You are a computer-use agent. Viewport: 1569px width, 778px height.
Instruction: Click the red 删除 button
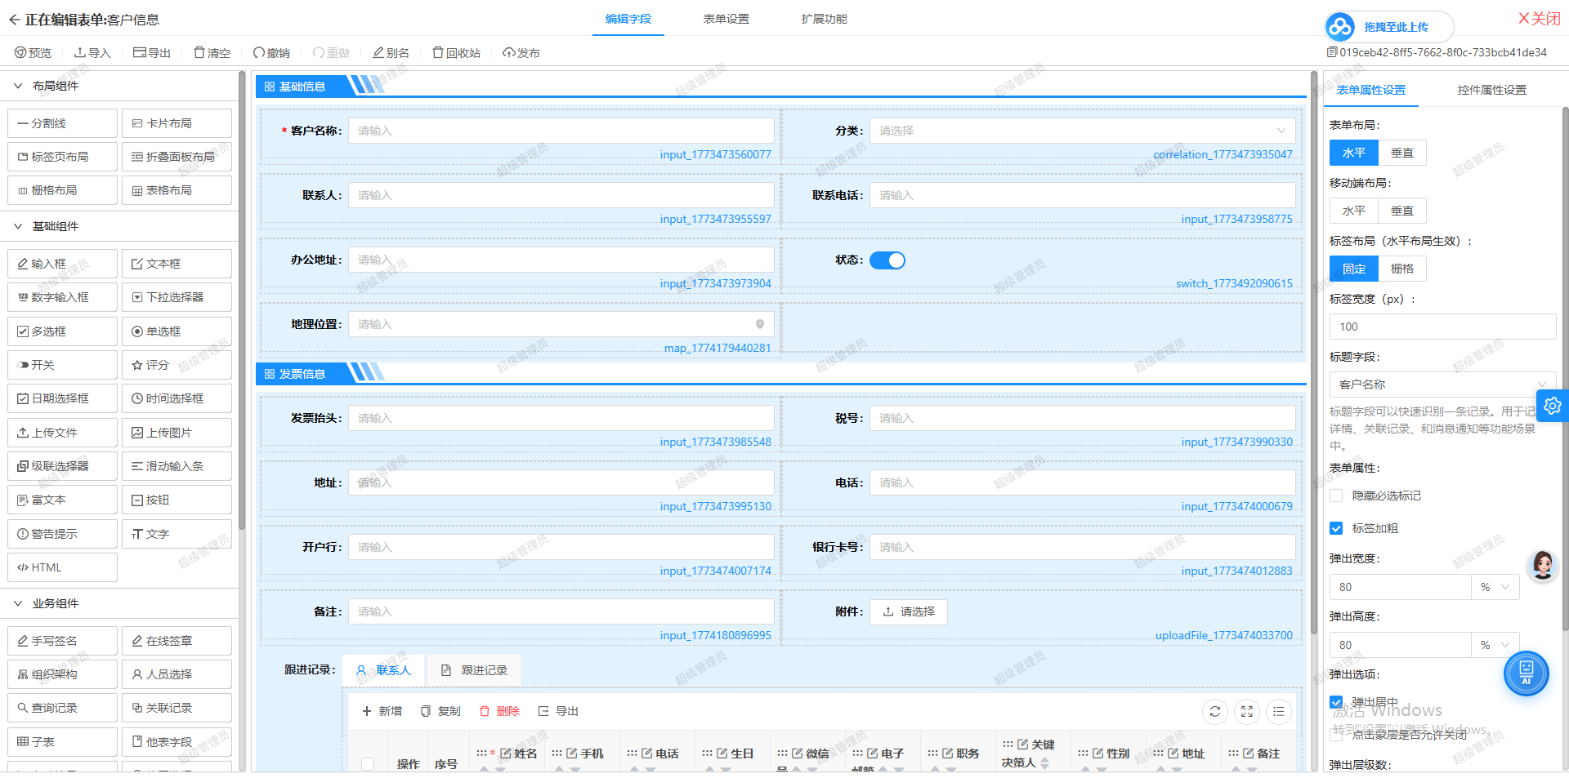click(x=499, y=711)
